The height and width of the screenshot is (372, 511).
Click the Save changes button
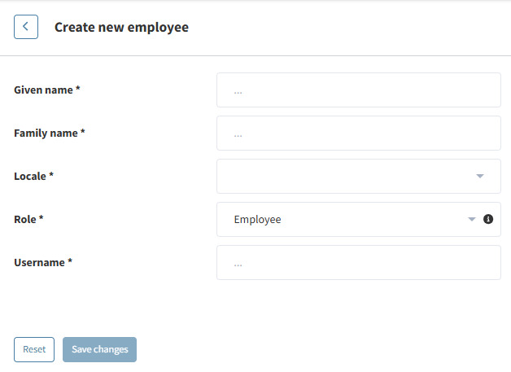pyautogui.click(x=100, y=349)
